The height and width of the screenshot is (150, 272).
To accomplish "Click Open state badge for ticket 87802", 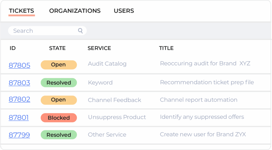I will point(59,100).
